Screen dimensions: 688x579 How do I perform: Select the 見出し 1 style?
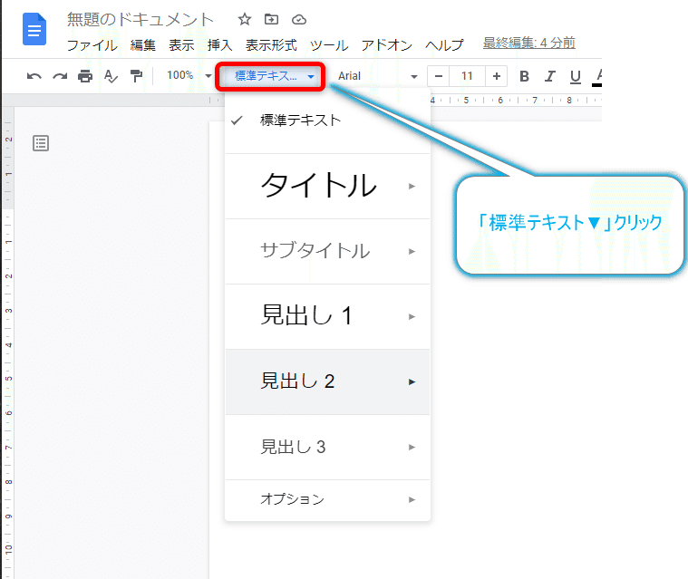[327, 317]
